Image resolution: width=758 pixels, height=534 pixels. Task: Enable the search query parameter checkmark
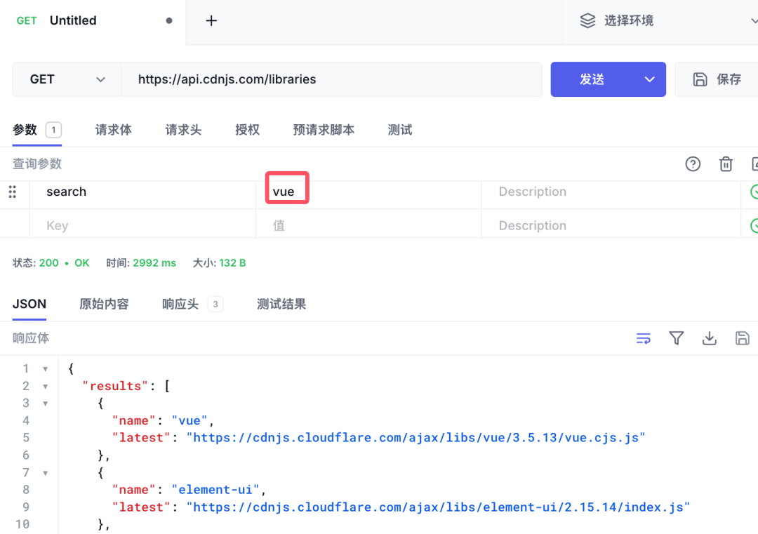754,191
